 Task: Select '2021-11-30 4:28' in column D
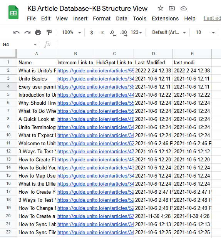[153, 216]
